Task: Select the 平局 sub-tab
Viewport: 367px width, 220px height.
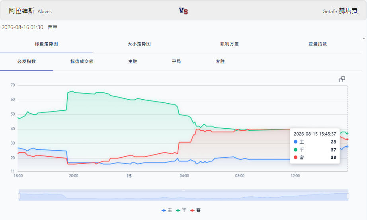Action: coord(176,62)
